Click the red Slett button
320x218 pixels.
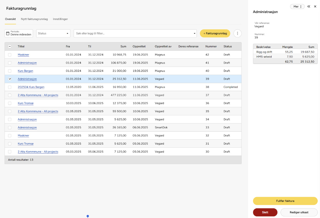(265, 212)
